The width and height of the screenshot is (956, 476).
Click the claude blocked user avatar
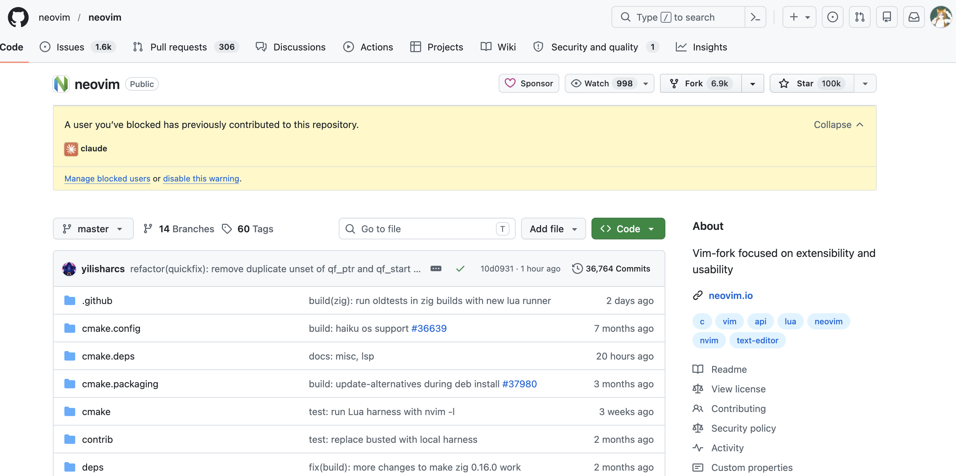(x=71, y=149)
